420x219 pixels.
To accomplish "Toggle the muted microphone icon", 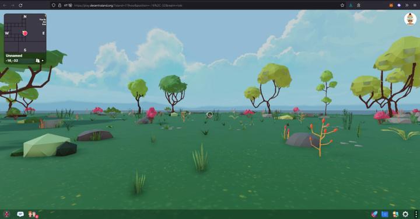I will pos(6,214).
